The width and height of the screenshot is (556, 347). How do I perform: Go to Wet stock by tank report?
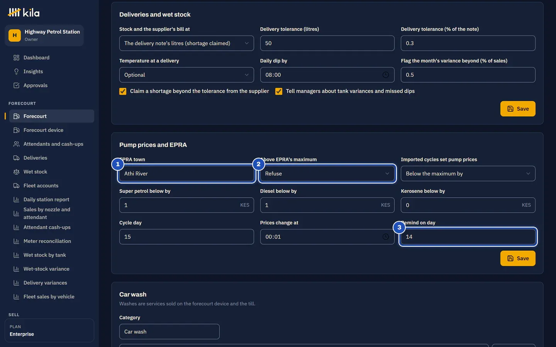point(51,255)
